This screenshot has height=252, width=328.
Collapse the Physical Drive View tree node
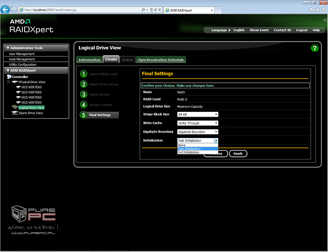(x=8, y=82)
